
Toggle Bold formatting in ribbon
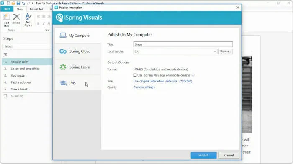pyautogui.click(x=39, y=23)
